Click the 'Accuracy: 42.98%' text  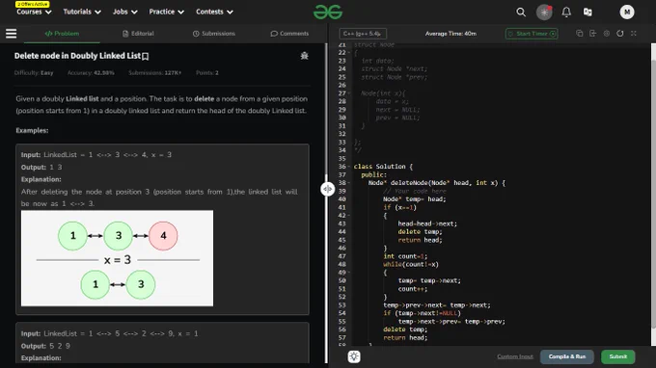point(91,72)
